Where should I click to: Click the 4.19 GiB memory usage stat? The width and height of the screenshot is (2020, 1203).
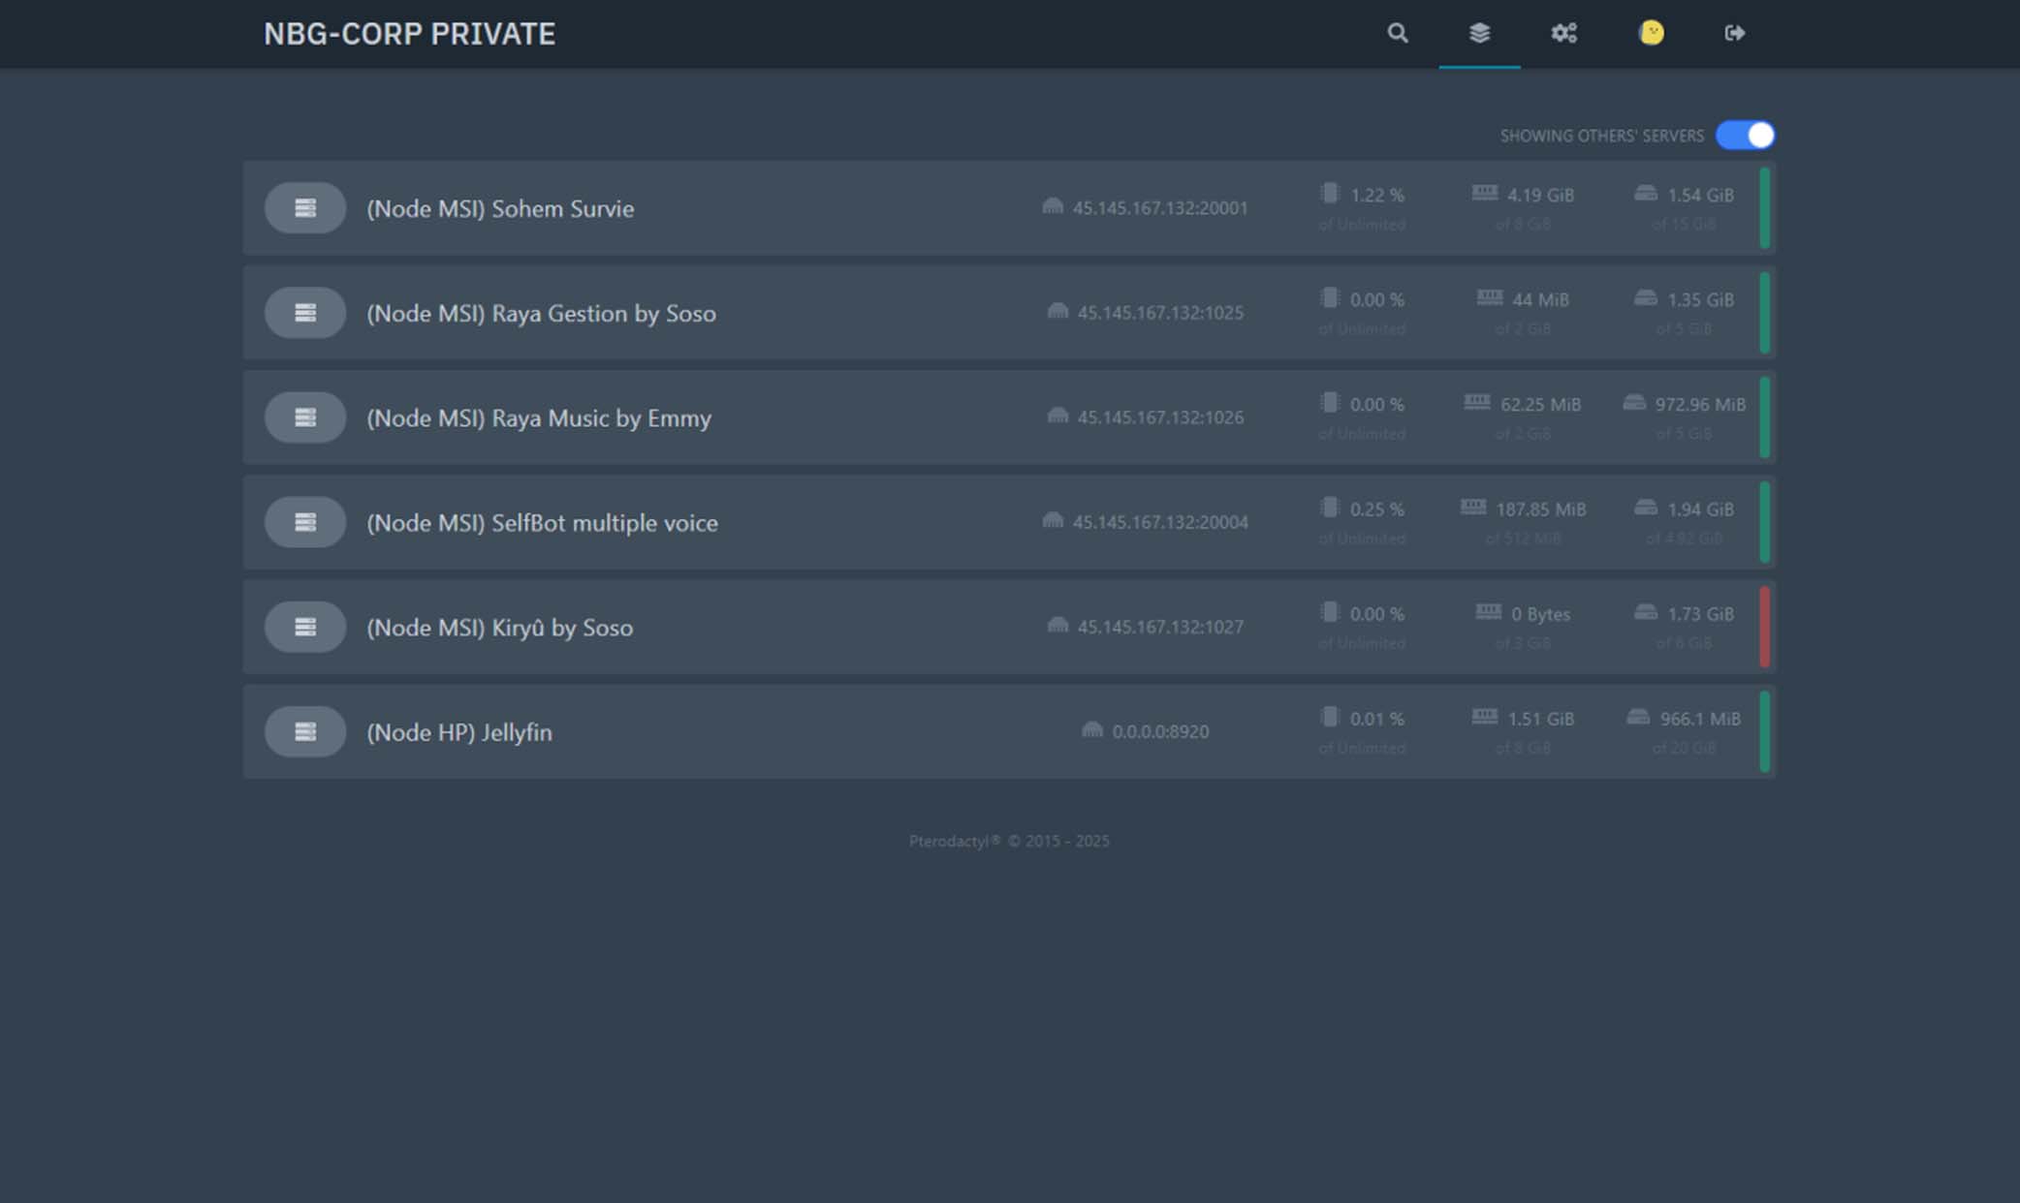(1539, 195)
